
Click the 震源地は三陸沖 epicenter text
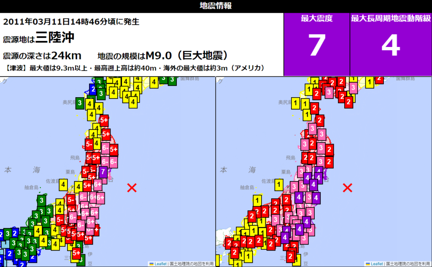[x=39, y=38]
